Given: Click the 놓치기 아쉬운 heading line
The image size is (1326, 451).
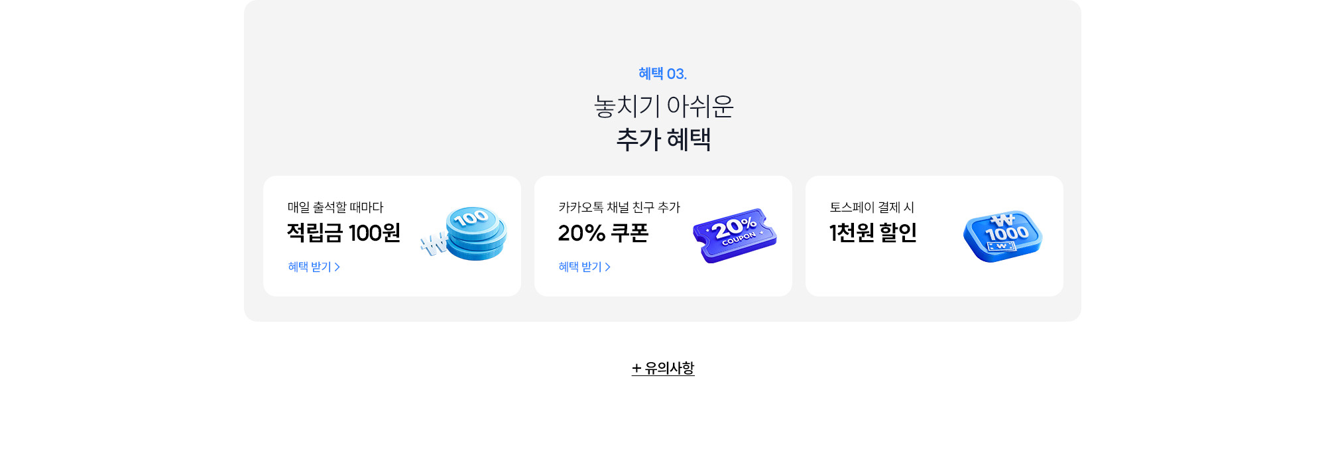Looking at the screenshot, I should pos(663,106).
